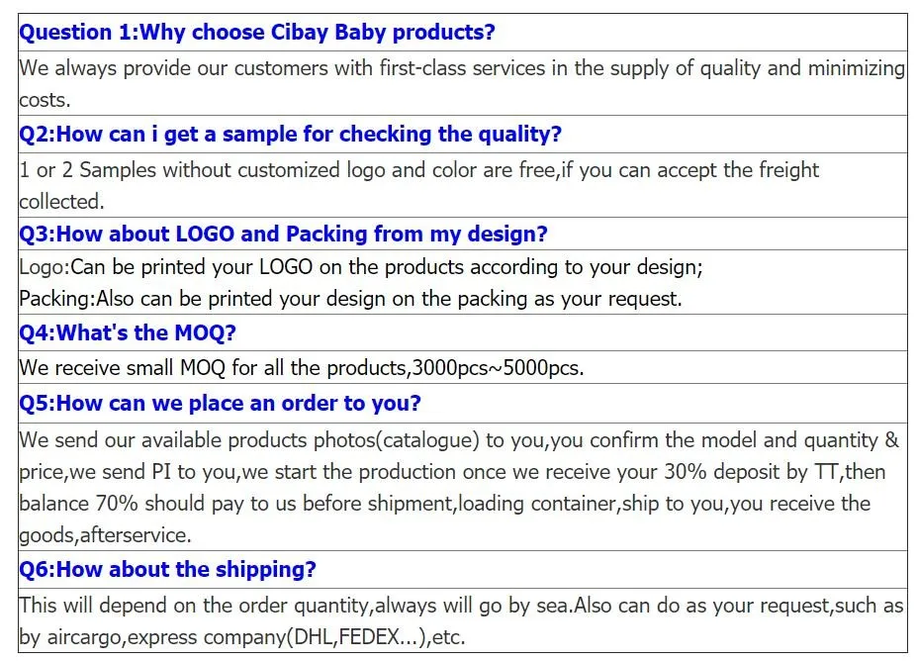Click the order quantity go by sea answer
Image resolution: width=918 pixels, height=661 pixels.
click(x=462, y=606)
